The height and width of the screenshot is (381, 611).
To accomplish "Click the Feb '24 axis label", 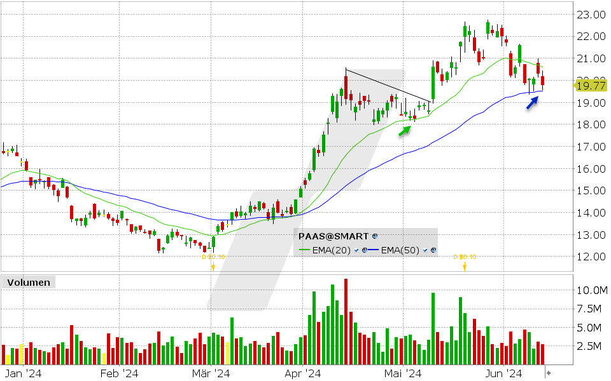I will (119, 373).
